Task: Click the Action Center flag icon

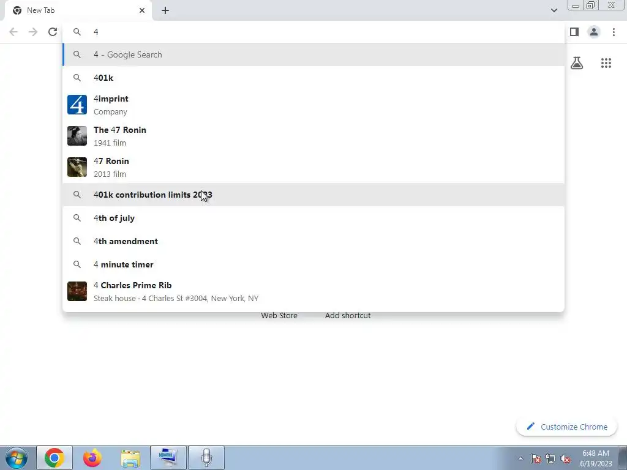Action: click(536, 458)
